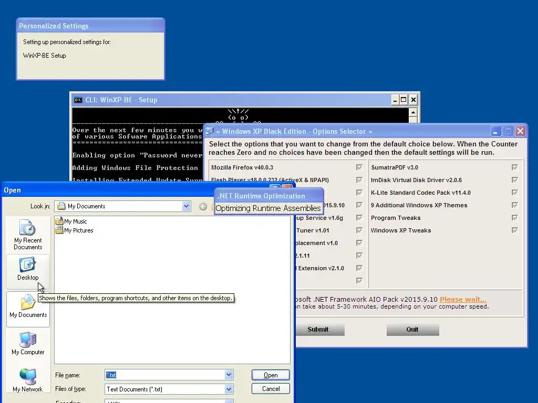Minimize the CLI WinXP-BE Setup window
Screen dimensions: 538x403
395,100
